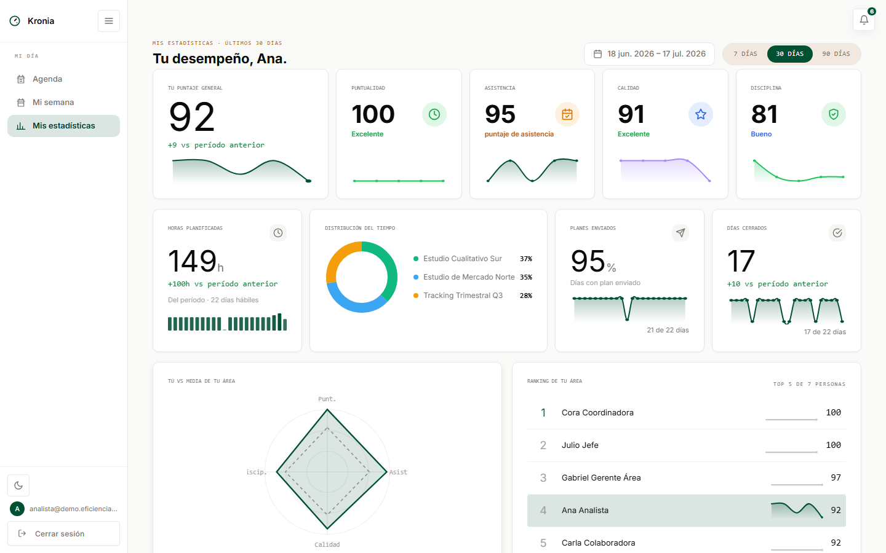886x553 pixels.
Task: Open the notifications bell
Action: tap(864, 20)
